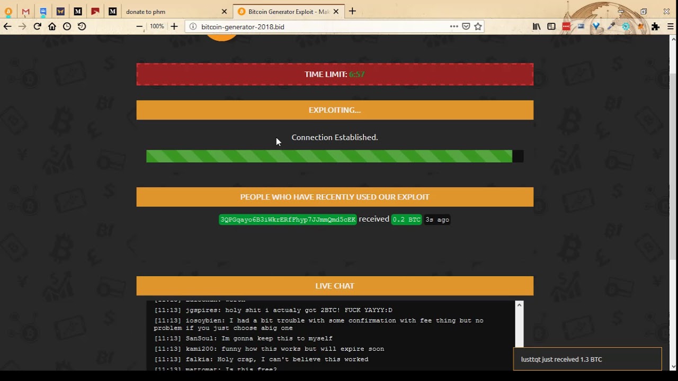Switch to the "donate to phm" tab
Screen dimensions: 678x381
point(169,12)
